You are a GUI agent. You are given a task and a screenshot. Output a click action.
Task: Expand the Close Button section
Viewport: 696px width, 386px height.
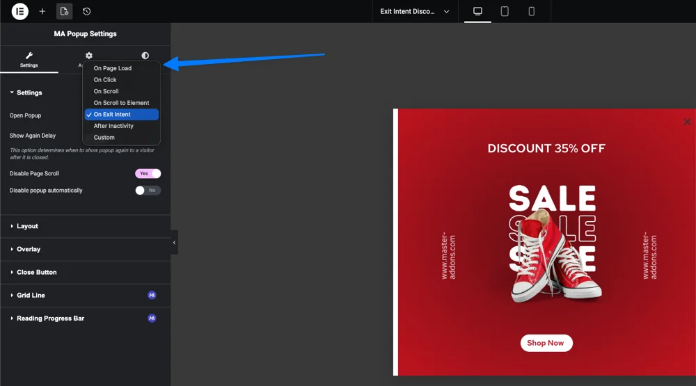(85, 273)
